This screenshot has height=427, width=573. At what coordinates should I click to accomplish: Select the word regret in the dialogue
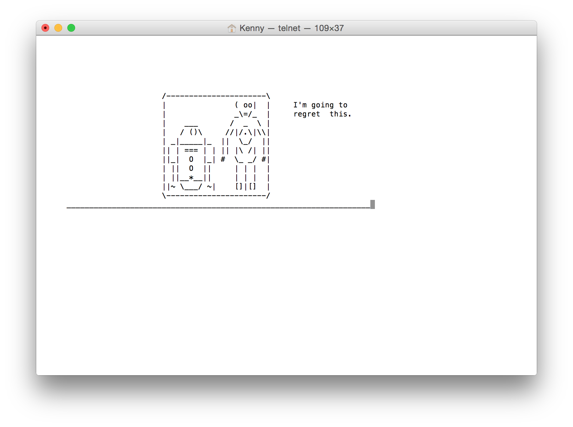point(307,114)
